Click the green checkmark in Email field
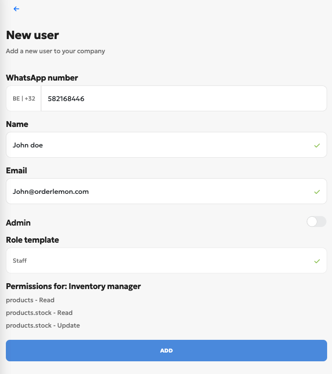The height and width of the screenshot is (374, 332). click(x=317, y=192)
